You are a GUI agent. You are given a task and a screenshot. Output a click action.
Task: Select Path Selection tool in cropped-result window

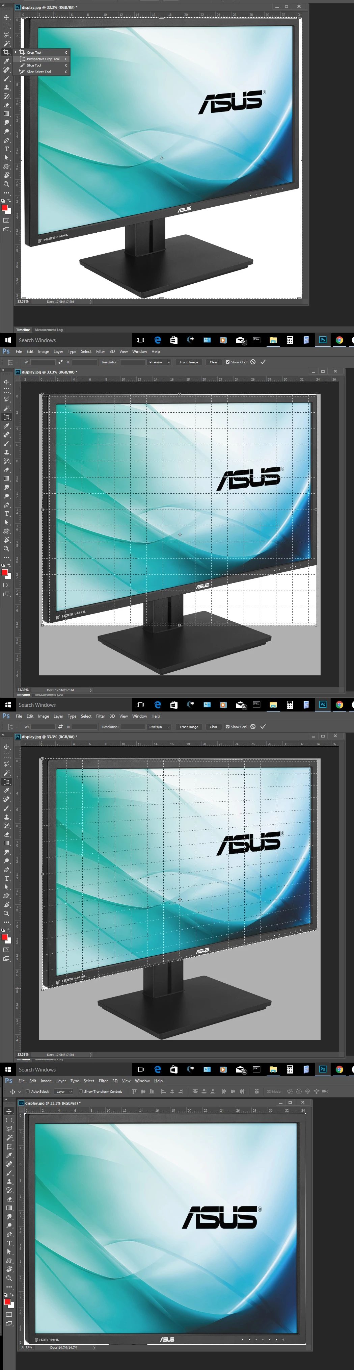click(9, 1252)
